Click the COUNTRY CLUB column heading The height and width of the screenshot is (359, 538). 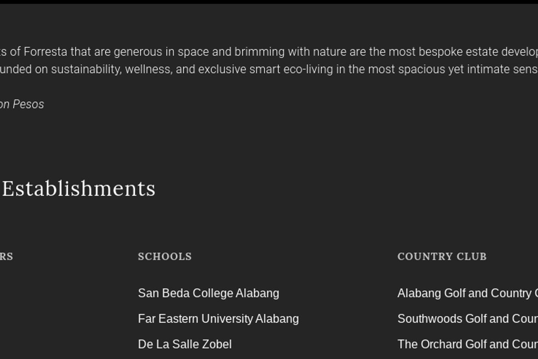click(442, 256)
